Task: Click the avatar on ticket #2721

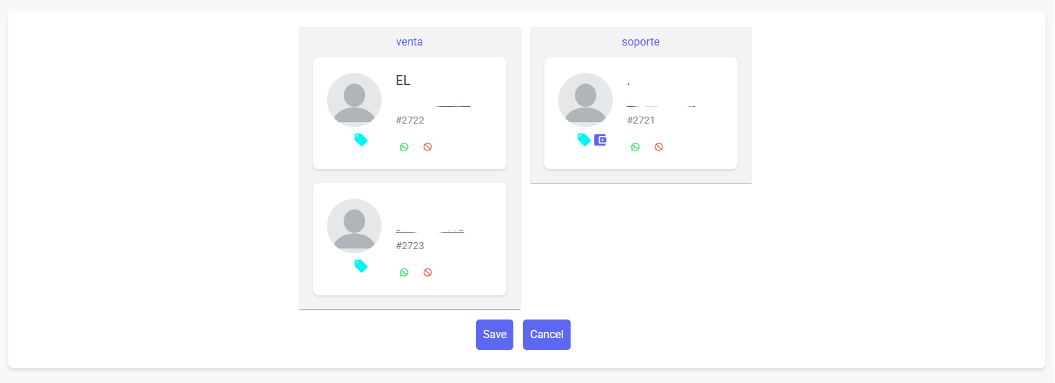Action: point(585,100)
